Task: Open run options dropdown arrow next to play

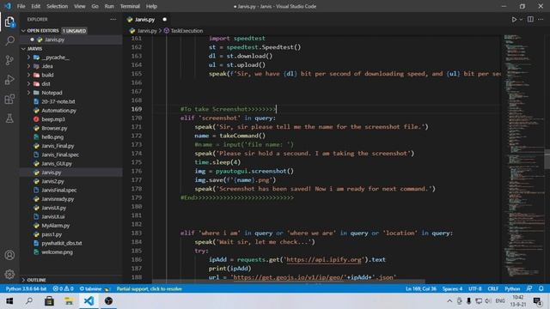Action: point(521,20)
